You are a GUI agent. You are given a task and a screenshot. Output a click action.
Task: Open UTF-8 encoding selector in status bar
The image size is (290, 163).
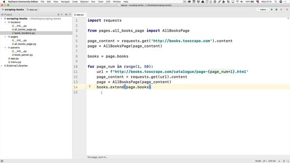pyautogui.click(x=272, y=161)
